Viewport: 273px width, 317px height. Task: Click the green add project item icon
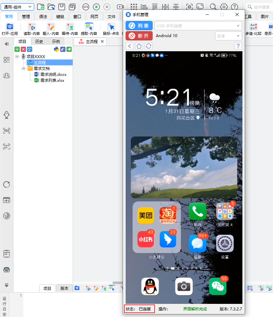point(17,49)
